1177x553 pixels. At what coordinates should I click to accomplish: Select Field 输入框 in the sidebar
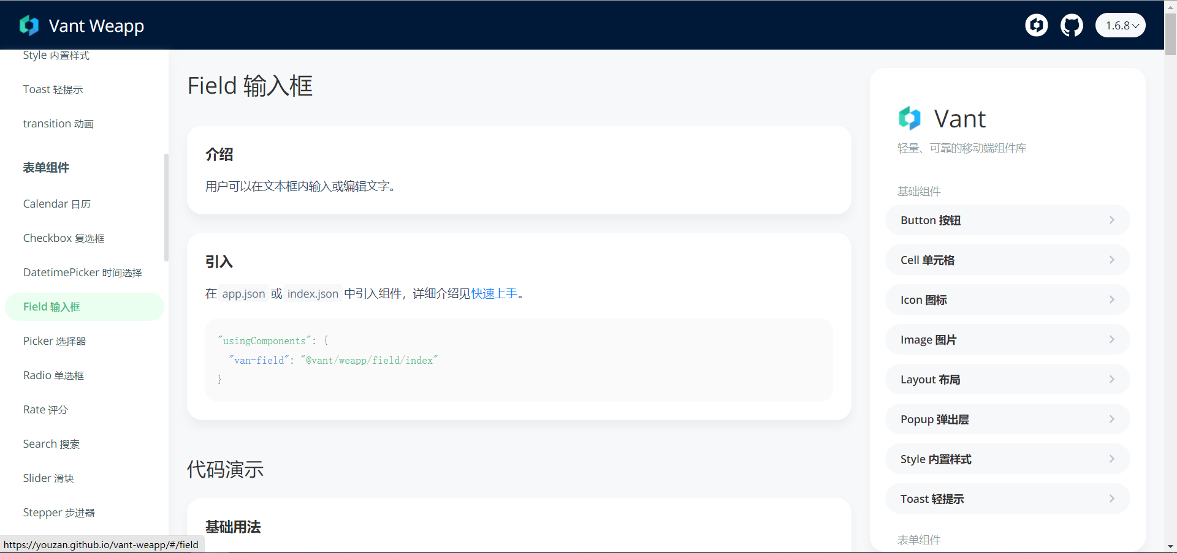click(x=52, y=306)
